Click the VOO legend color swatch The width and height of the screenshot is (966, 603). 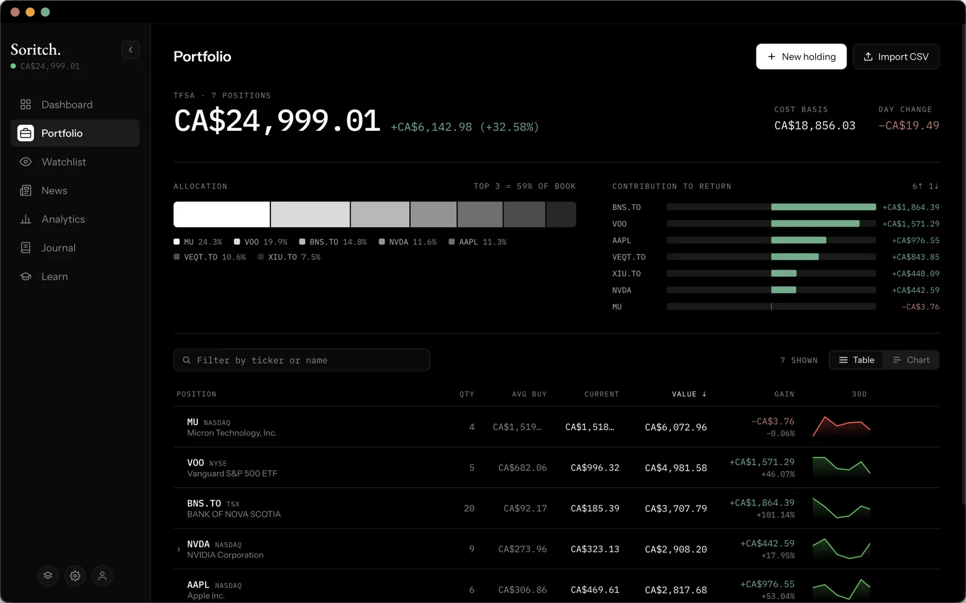(x=237, y=242)
